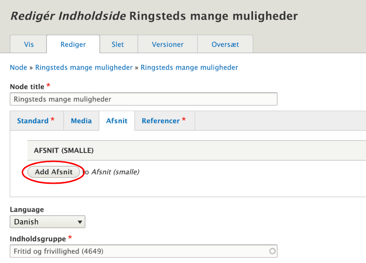This screenshot has height=263, width=366.
Task: Click the middle breadcrumb link Ringsteds mange muligheder
Action: tap(84, 67)
